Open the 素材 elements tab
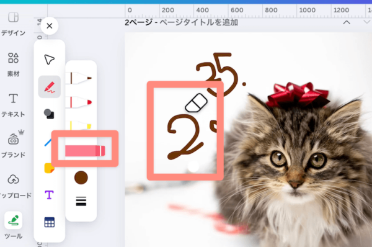 point(13,65)
